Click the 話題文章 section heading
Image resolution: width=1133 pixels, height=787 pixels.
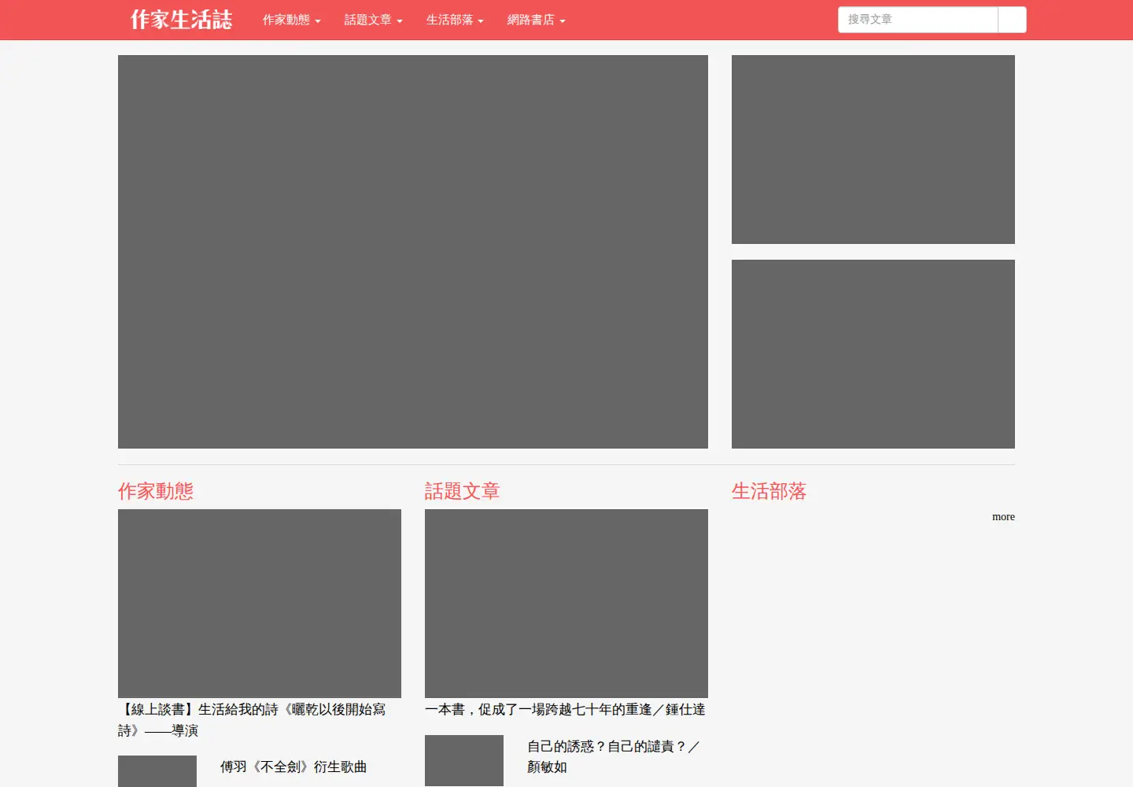[463, 491]
